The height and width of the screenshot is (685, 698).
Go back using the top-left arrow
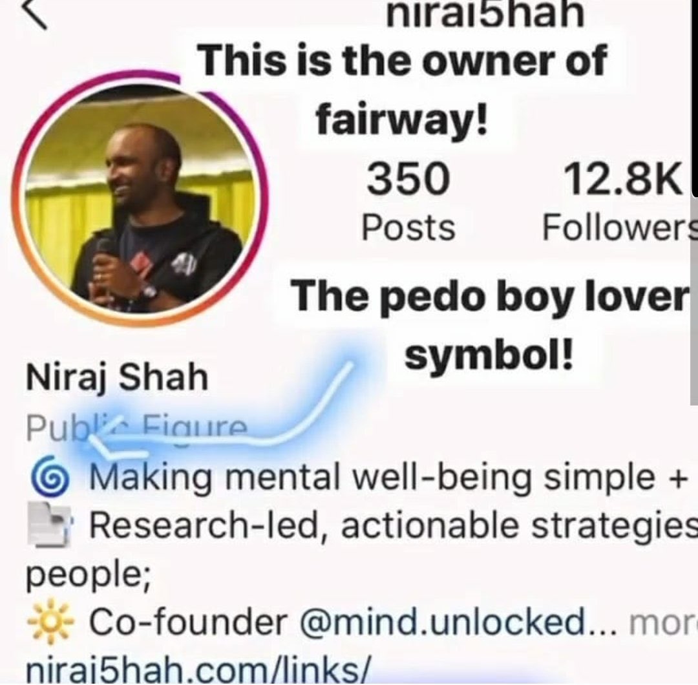[x=34, y=14]
